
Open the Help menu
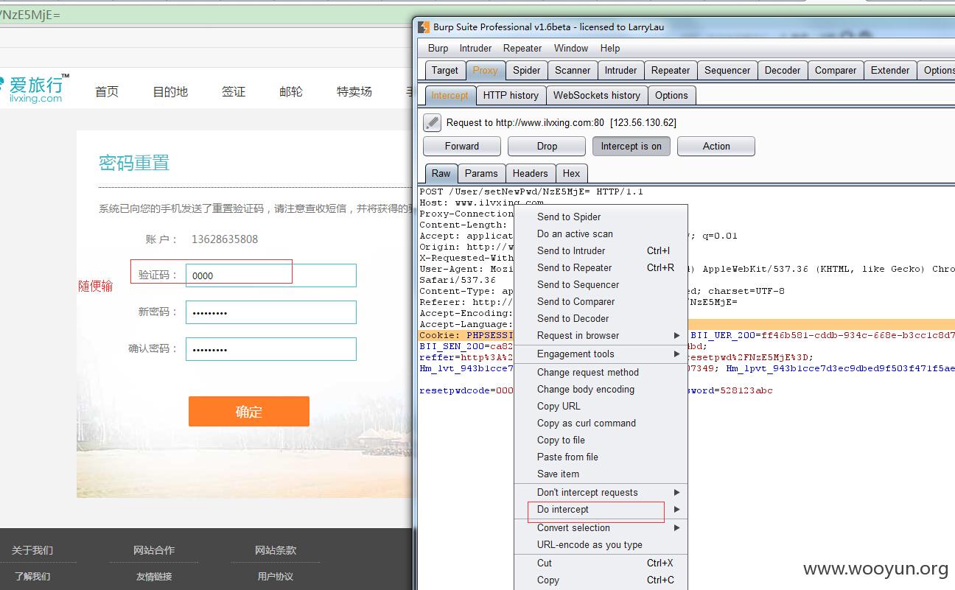[x=610, y=48]
